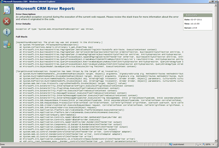Open the blue info bubble icon

pos(6,32)
